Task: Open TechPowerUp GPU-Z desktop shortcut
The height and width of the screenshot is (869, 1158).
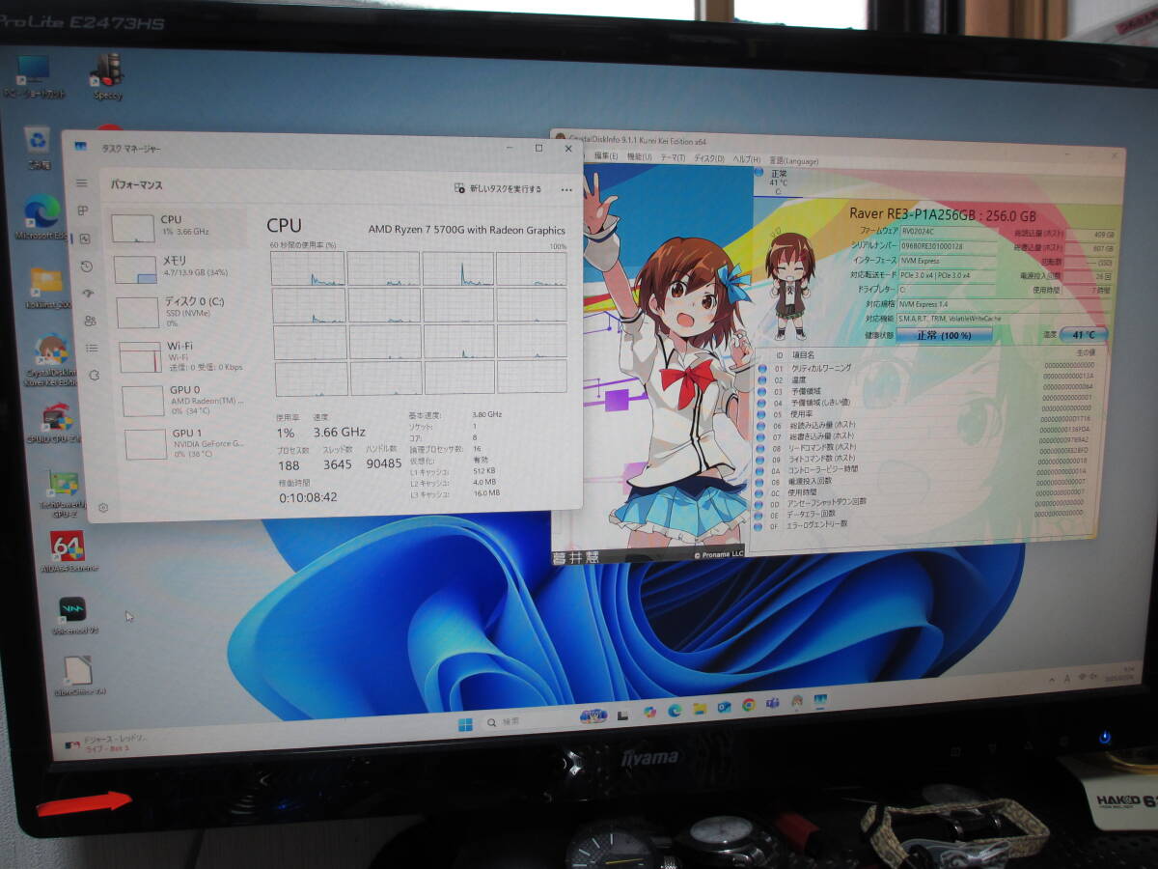Action: pyautogui.click(x=62, y=493)
